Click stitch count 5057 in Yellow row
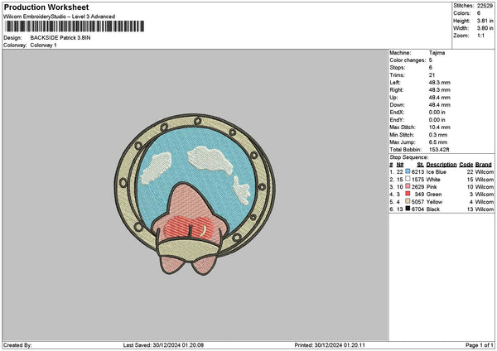 pyautogui.click(x=417, y=202)
